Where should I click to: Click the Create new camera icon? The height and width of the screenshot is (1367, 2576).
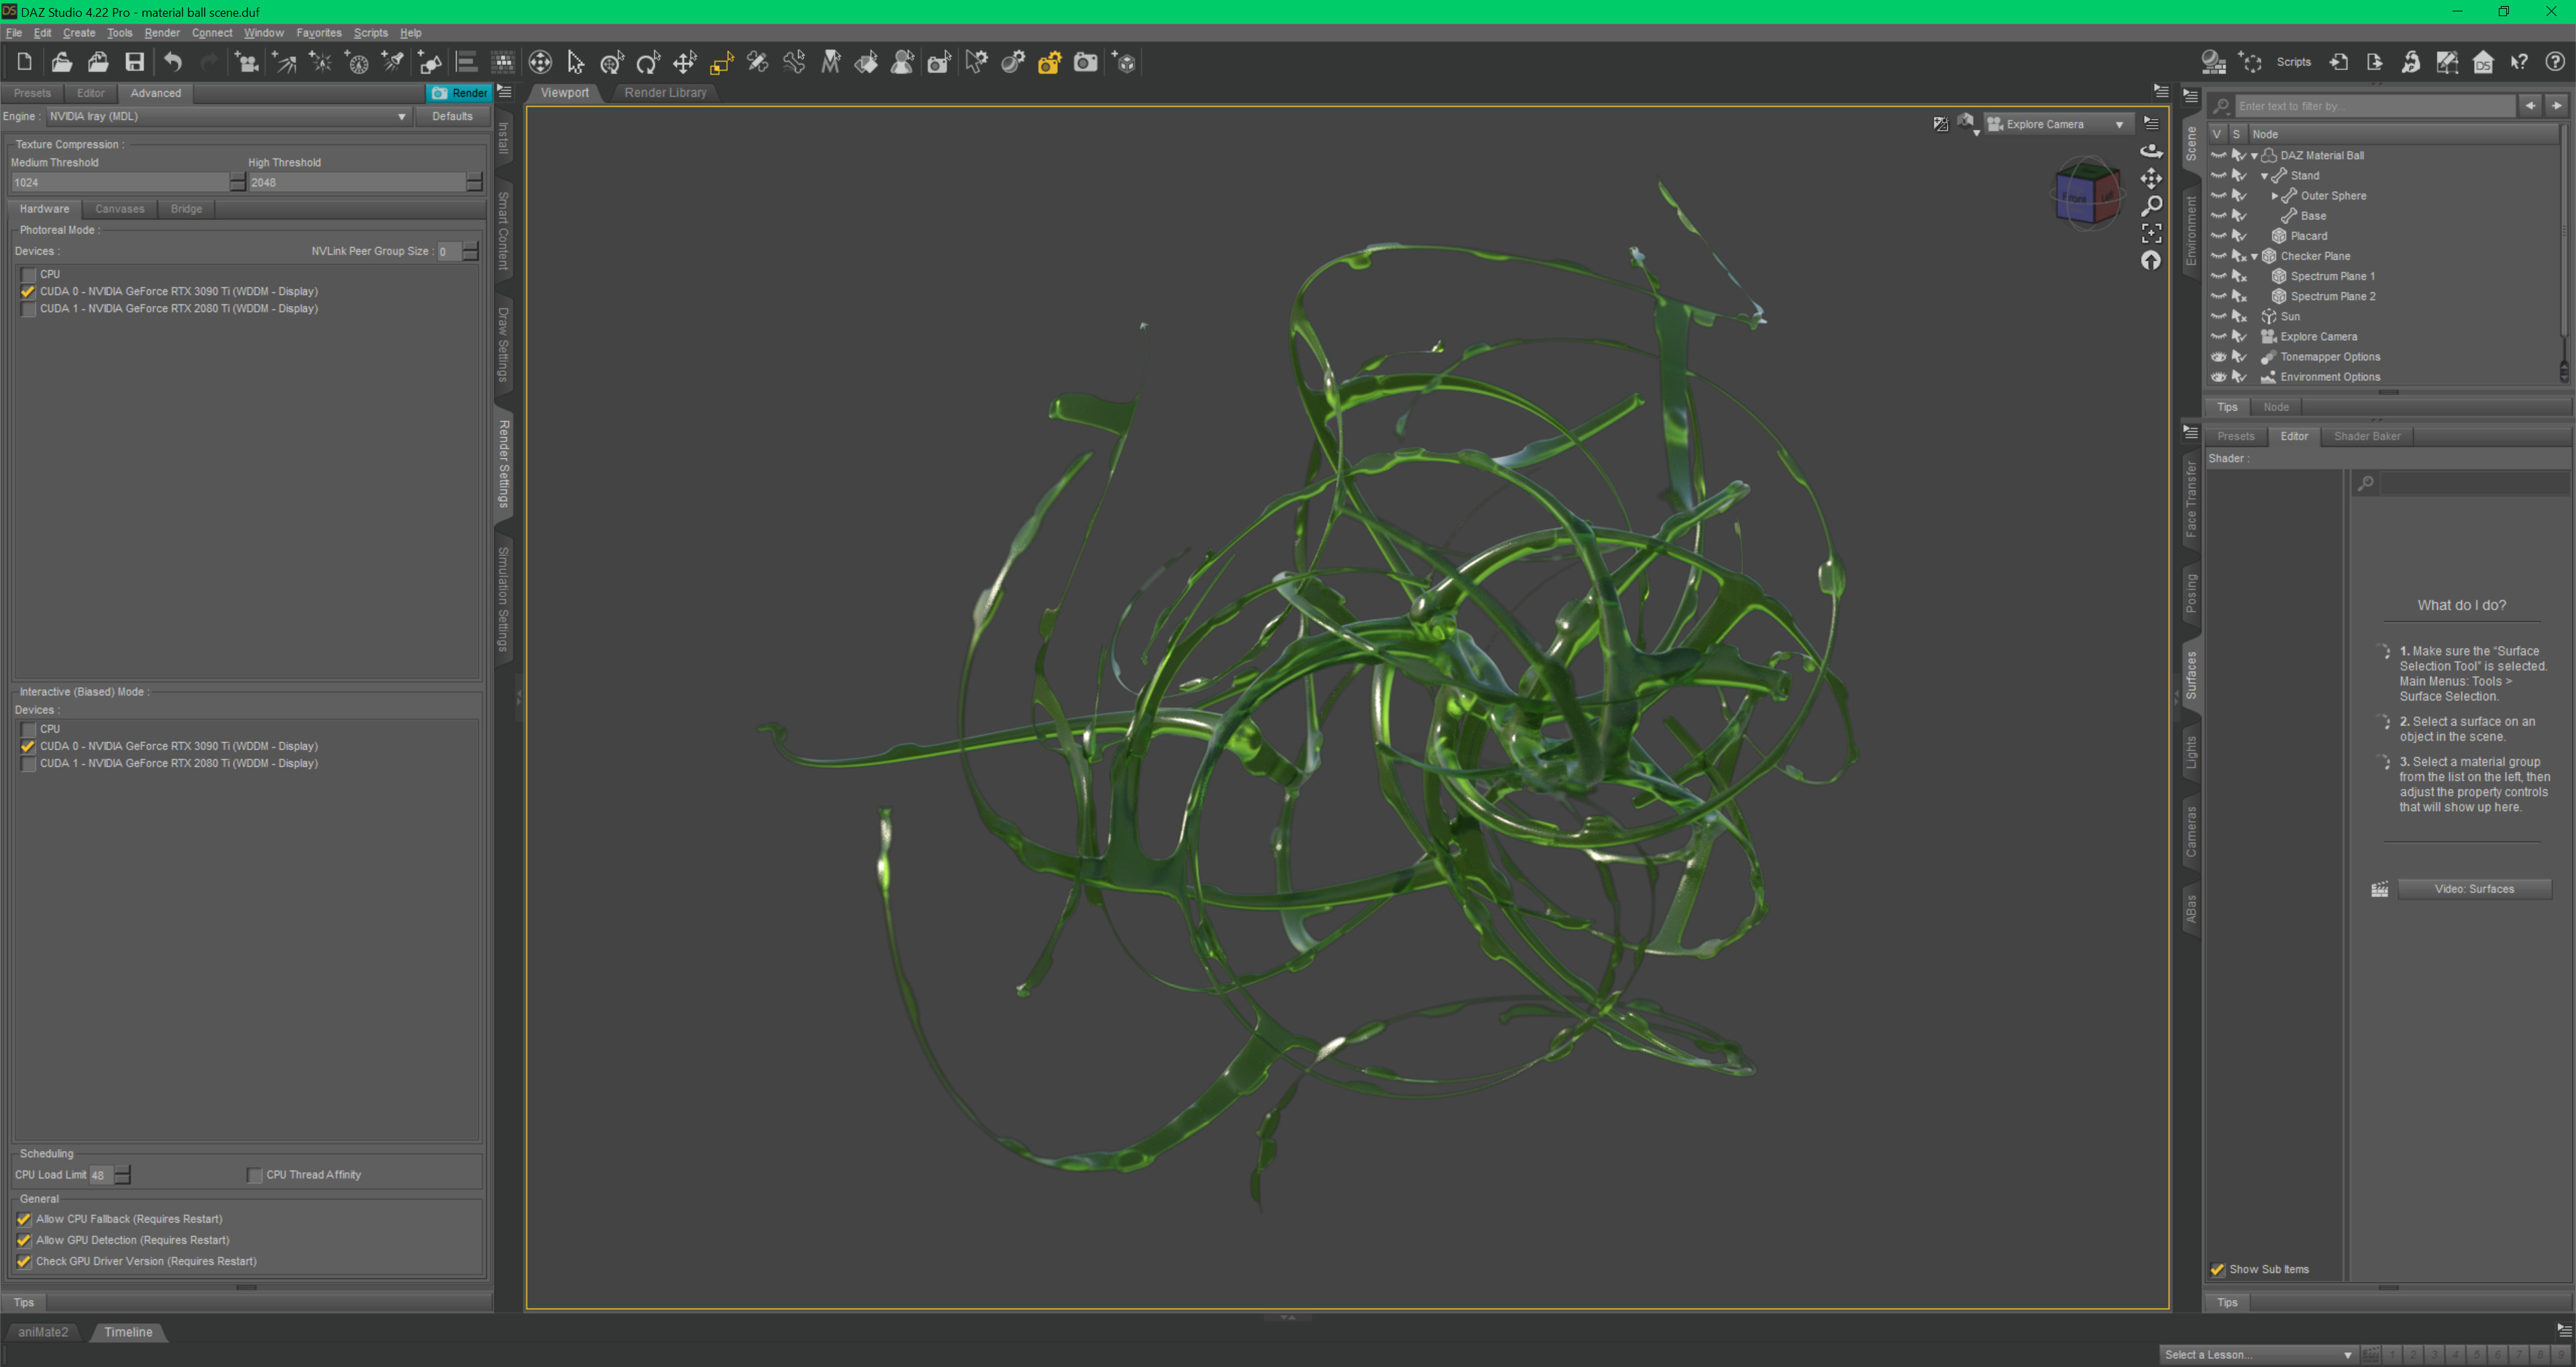246,62
